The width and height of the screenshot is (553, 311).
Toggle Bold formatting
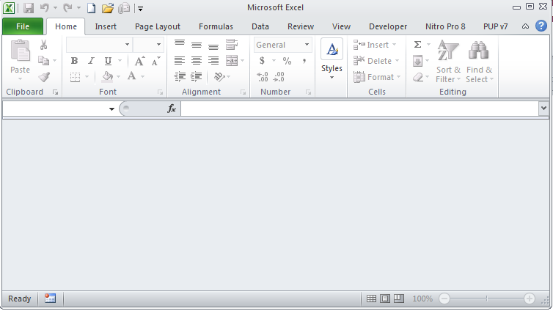tap(74, 61)
